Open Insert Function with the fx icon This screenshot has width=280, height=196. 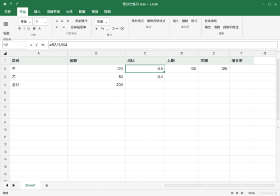tap(43, 45)
